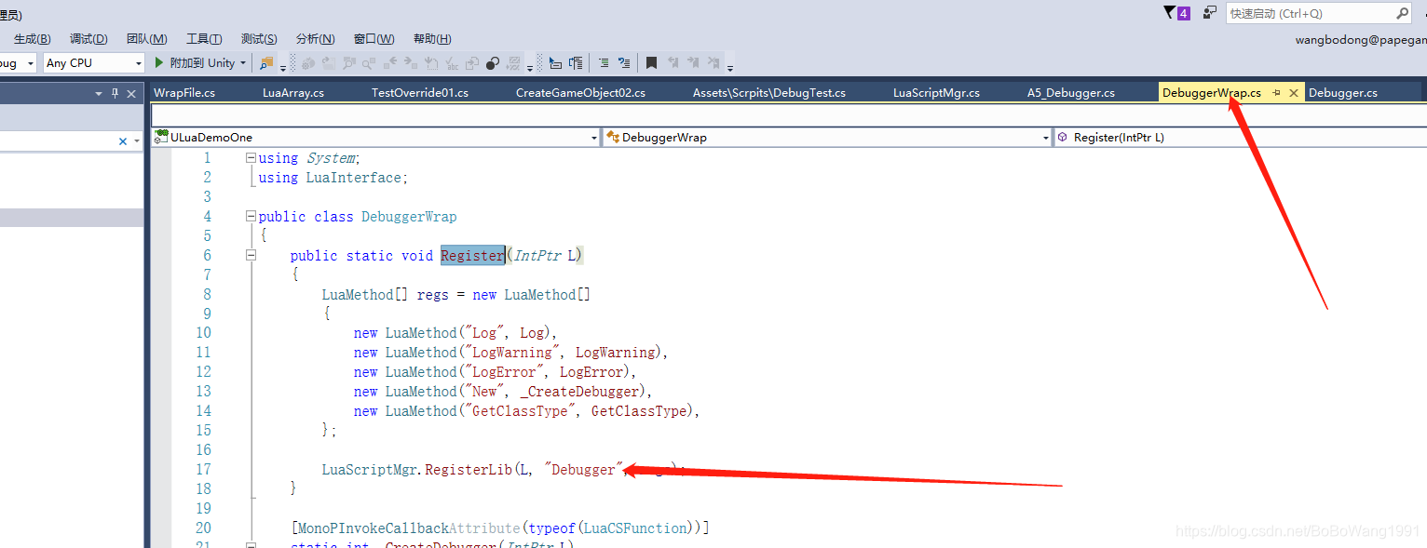Open left panel search options dropdown
The image size is (1427, 548).
[x=137, y=141]
